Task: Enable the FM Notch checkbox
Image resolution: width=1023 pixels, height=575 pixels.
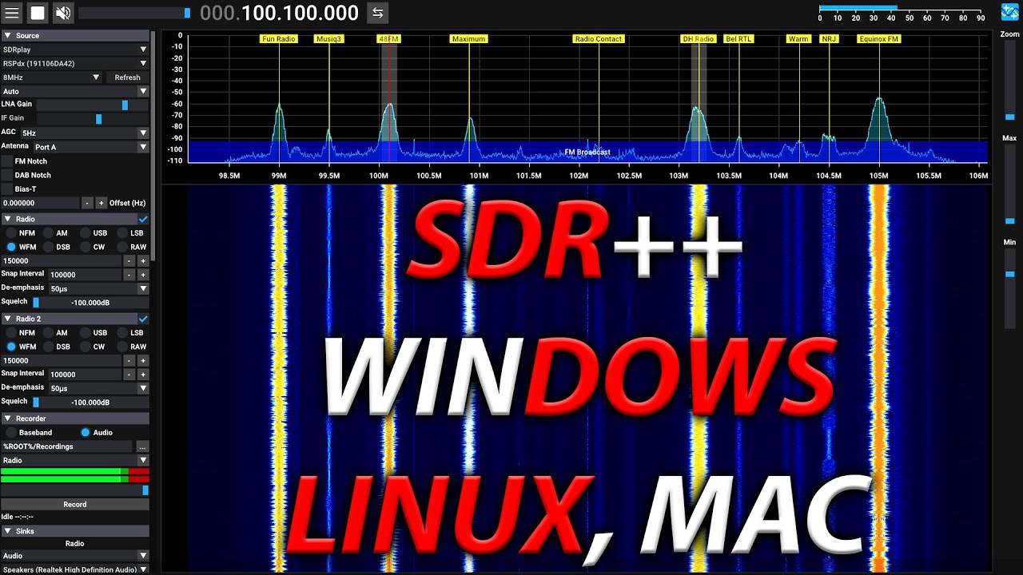Action: (x=7, y=161)
